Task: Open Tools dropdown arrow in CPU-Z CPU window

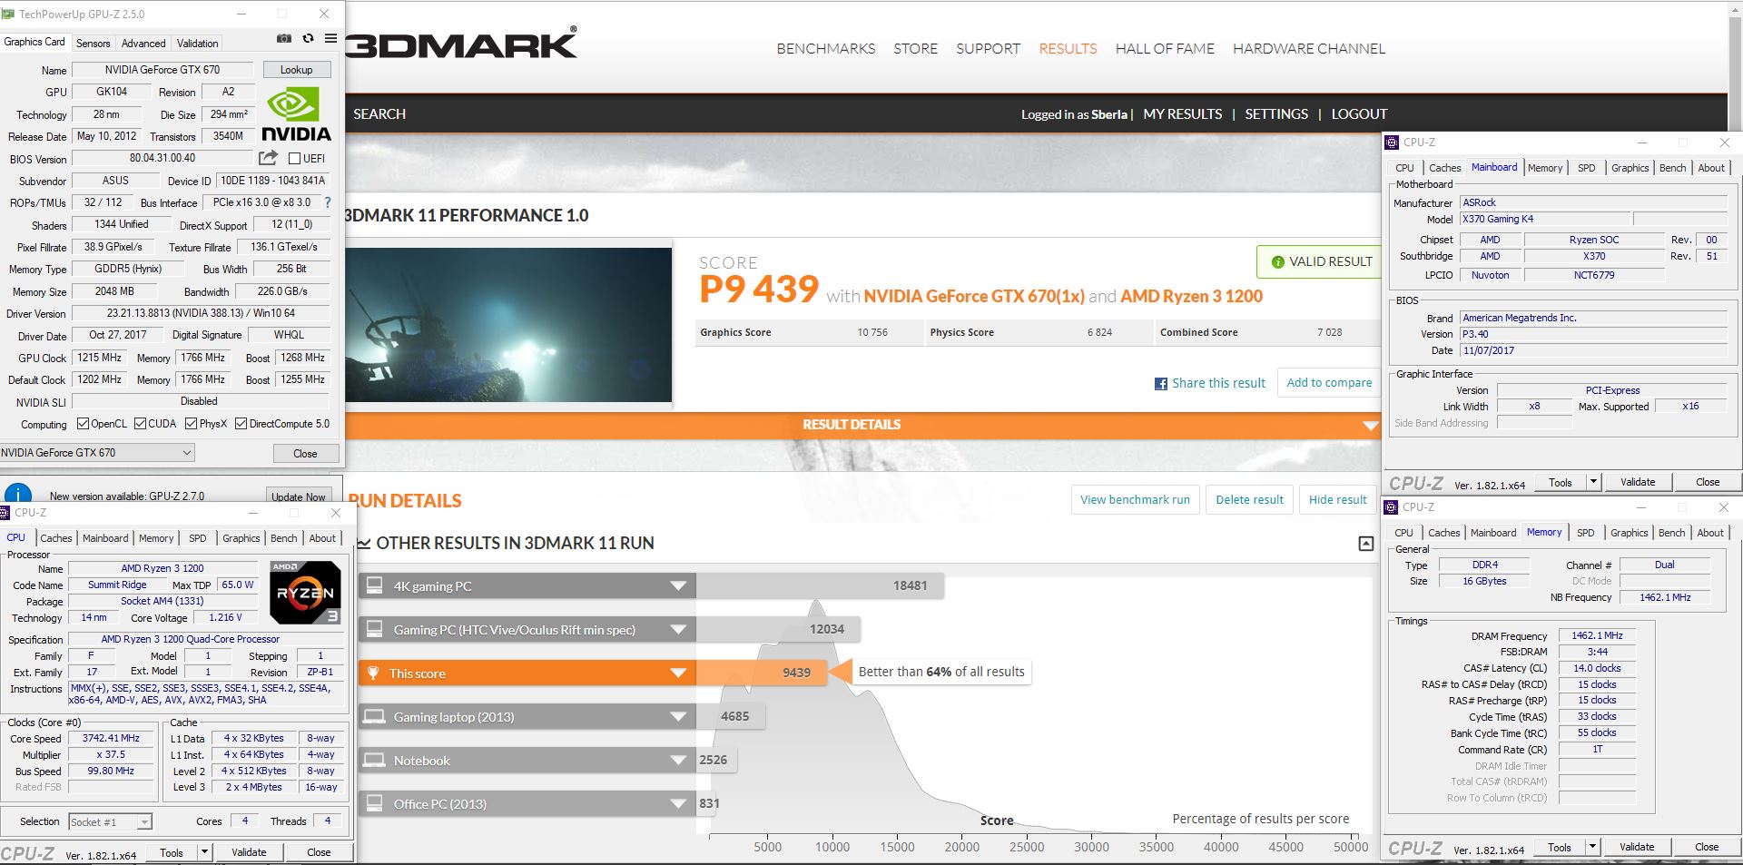Action: pos(205,852)
